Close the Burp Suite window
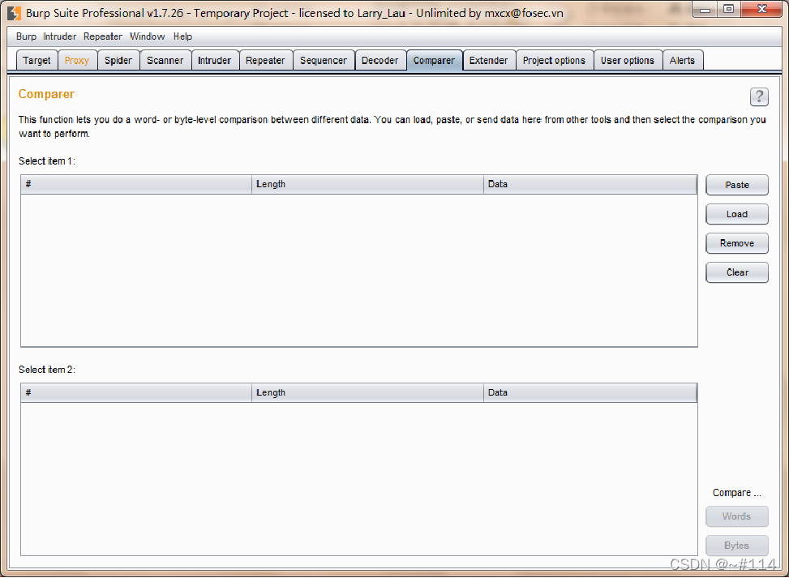The height and width of the screenshot is (578, 789). pos(761,10)
